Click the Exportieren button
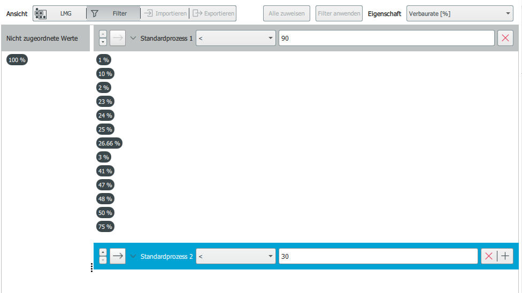Screen dimensions: 522x293 tap(213, 13)
